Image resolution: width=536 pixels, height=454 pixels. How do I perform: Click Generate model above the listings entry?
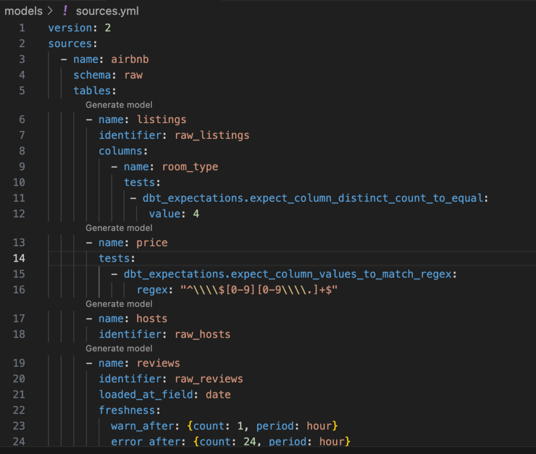pyautogui.click(x=119, y=105)
